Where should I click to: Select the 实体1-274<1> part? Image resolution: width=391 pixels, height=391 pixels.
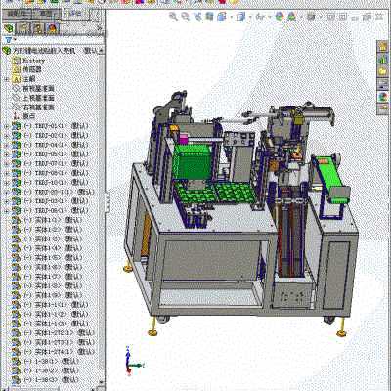coord(54,352)
